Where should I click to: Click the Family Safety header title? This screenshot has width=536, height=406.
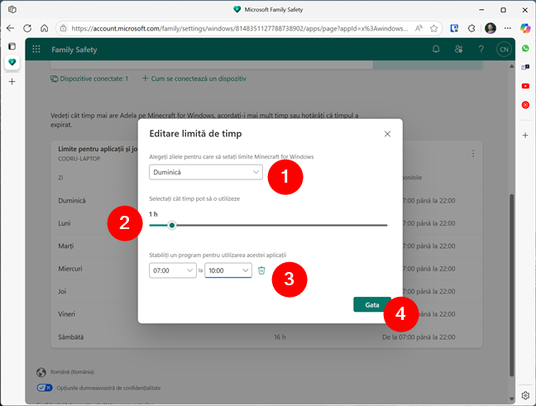click(74, 50)
